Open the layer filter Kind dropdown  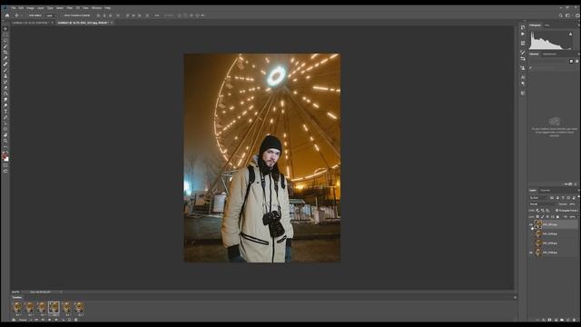[x=538, y=198]
